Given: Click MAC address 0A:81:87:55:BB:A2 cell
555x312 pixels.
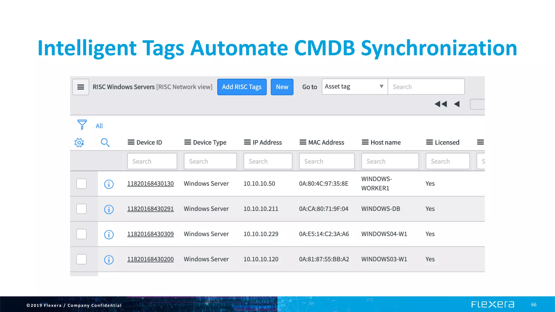Looking at the screenshot, I should pos(324,259).
